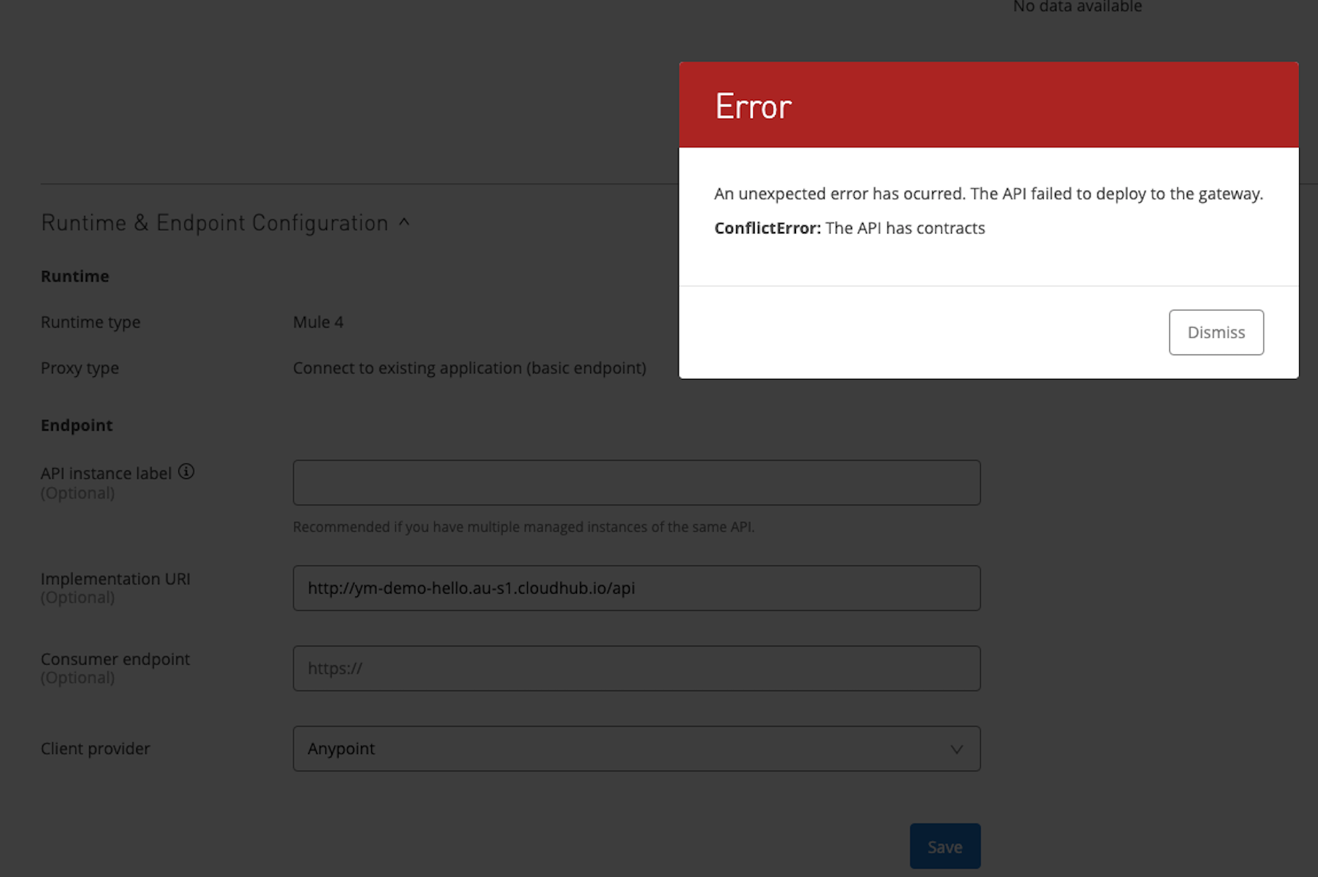Screen dimensions: 1318x877
Task: Click the Connect to existing application text
Action: (469, 368)
